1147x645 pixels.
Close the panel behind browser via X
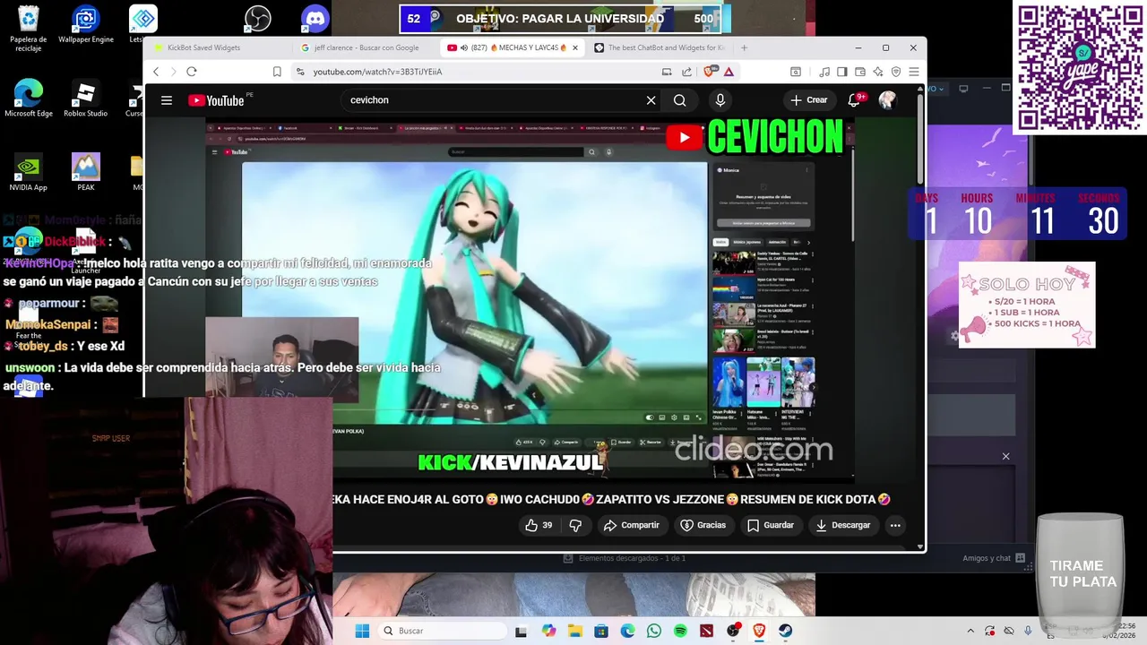1005,457
